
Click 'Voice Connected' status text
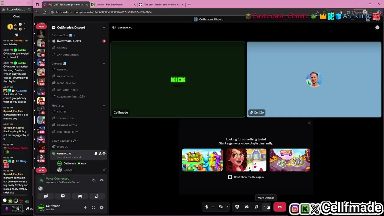pos(58,178)
